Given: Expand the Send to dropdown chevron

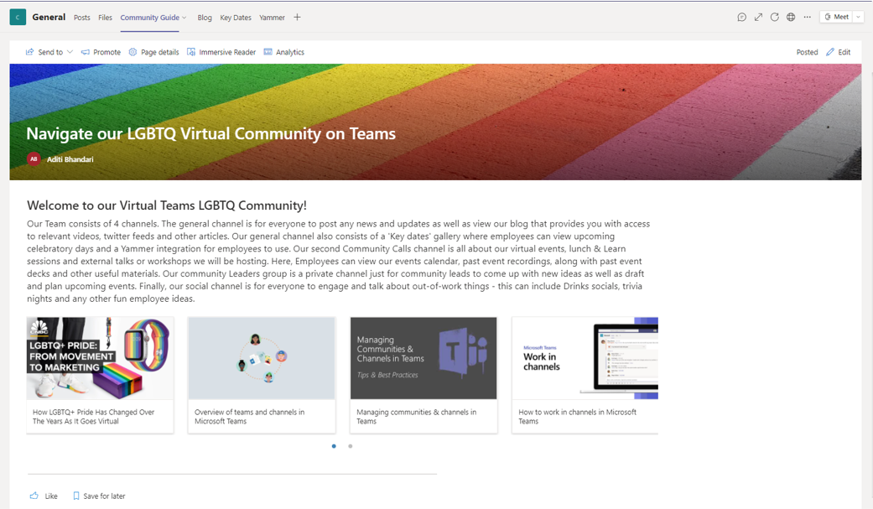Looking at the screenshot, I should click(x=70, y=52).
